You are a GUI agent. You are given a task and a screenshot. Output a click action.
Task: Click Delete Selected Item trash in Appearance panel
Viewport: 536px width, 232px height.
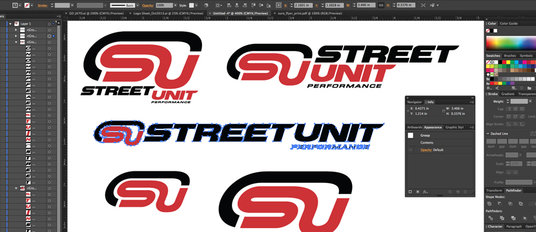point(465,192)
